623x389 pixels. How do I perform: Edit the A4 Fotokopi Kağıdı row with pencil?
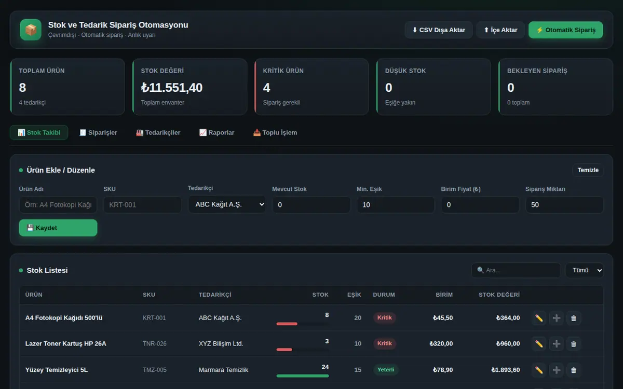click(539, 318)
